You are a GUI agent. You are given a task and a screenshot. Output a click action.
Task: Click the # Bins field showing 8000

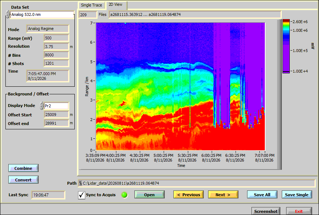coord(57,55)
